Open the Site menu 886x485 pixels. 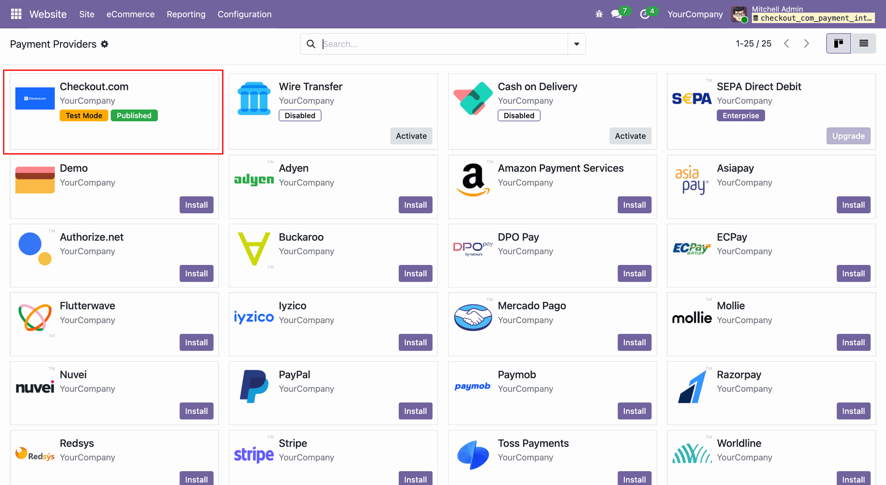(x=87, y=14)
